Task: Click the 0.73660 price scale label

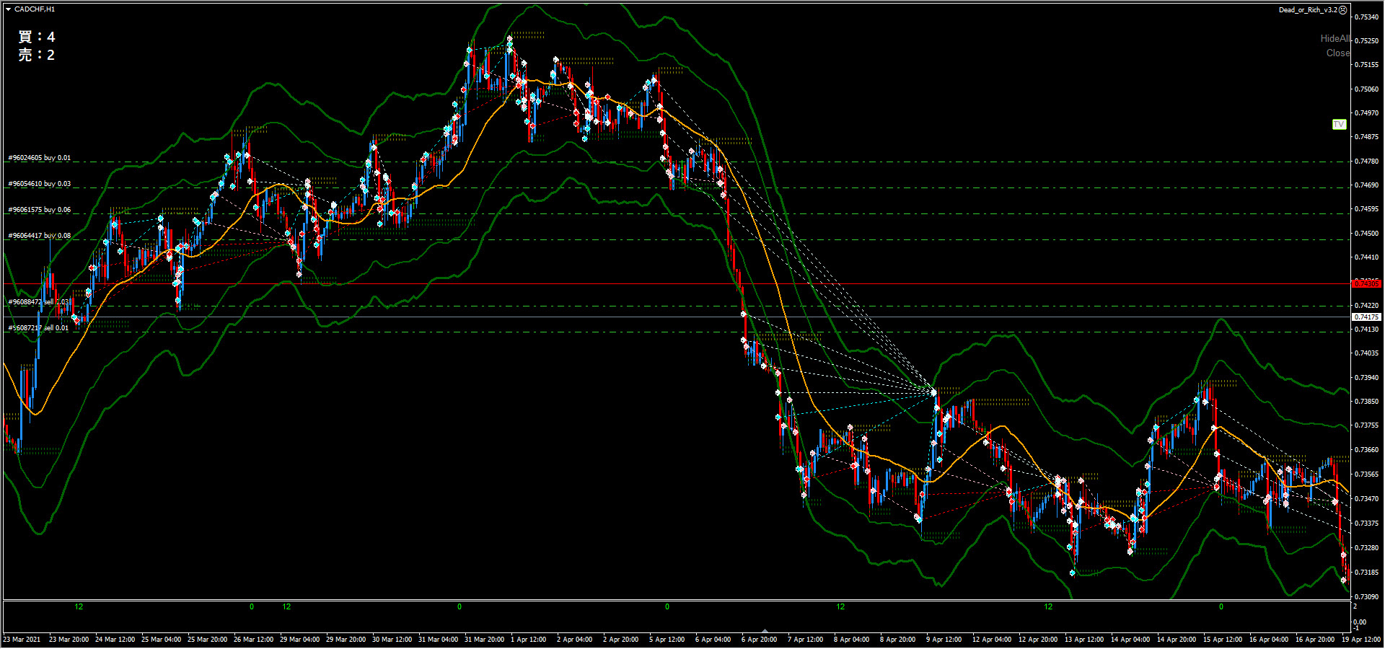Action: pos(1366,450)
